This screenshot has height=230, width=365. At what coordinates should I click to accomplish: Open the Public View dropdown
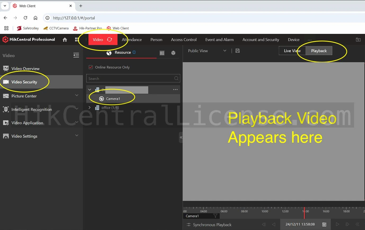[207, 51]
